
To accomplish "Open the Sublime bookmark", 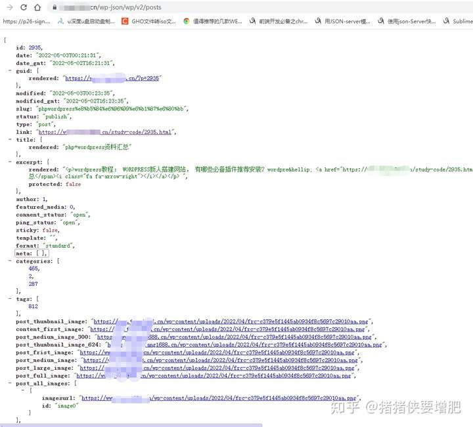I will [458, 21].
